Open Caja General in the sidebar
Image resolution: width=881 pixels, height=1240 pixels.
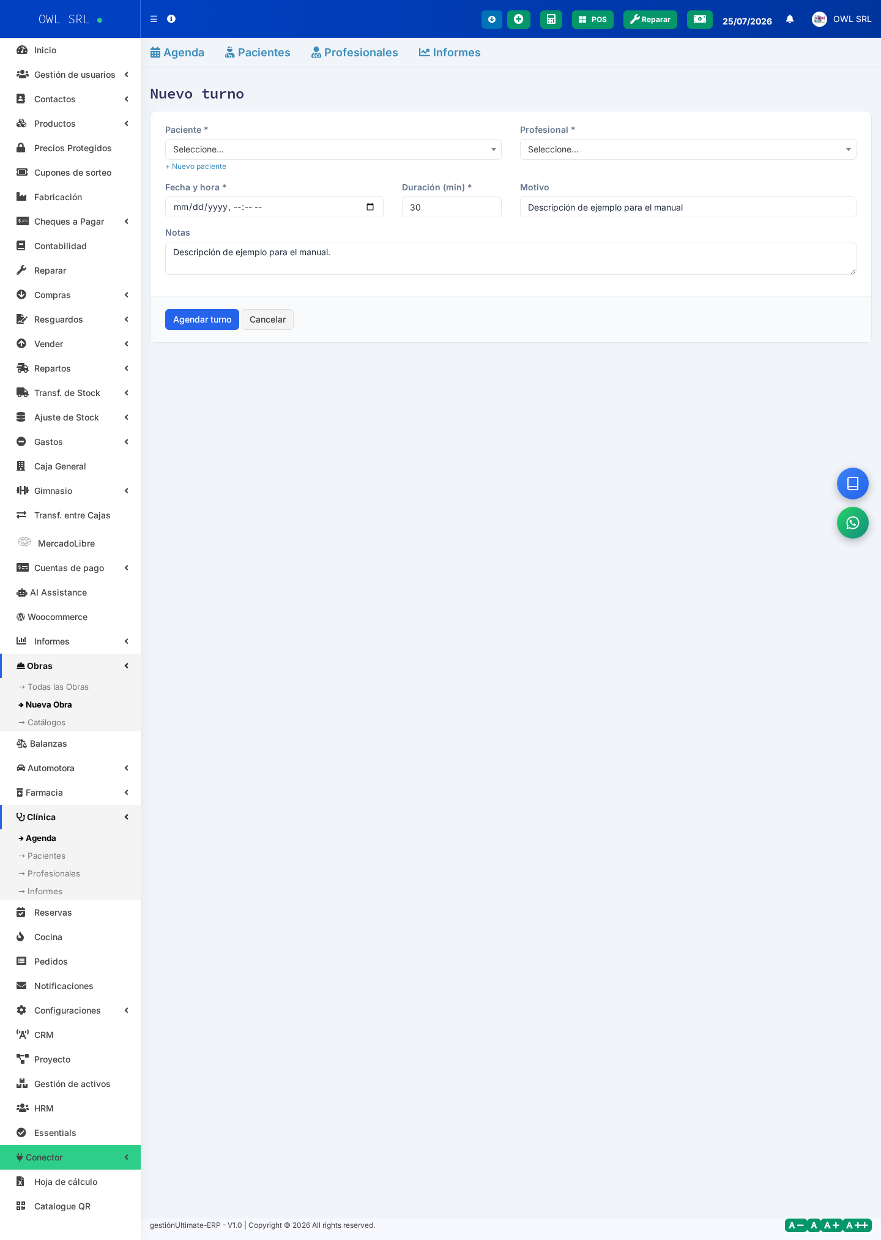(70, 466)
